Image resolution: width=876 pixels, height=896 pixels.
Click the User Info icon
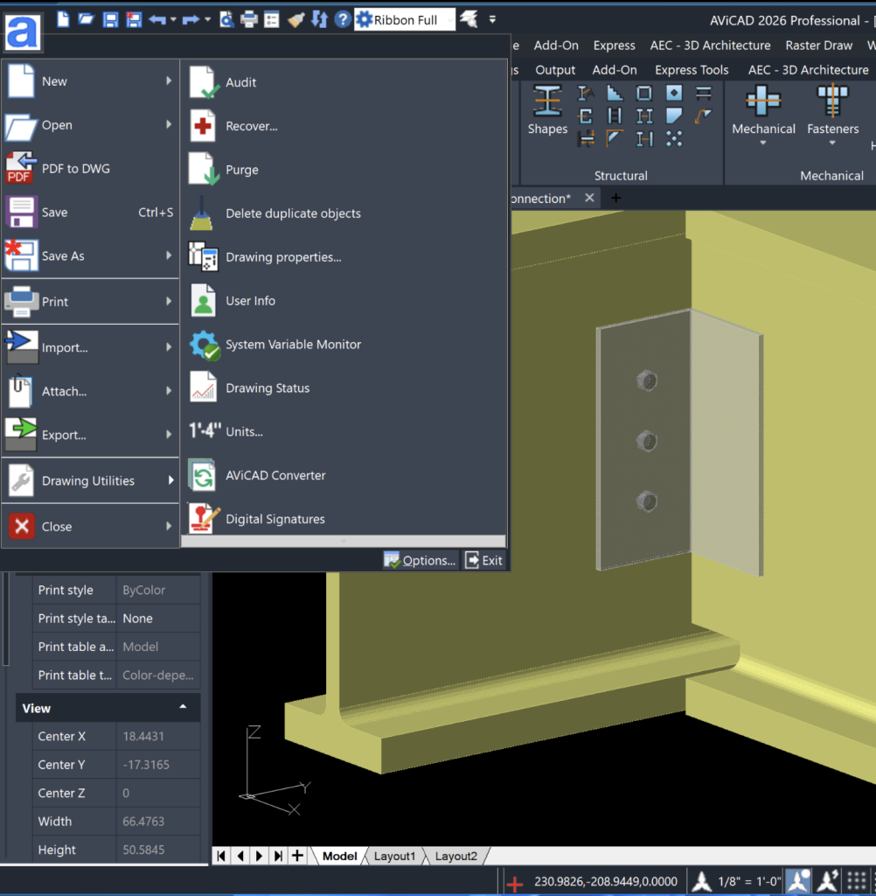point(203,301)
